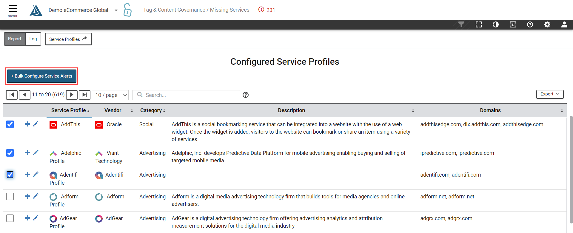Screen dimensions: 573x233
Task: Edit Adform Profile with pencil icon
Action: 36,196
